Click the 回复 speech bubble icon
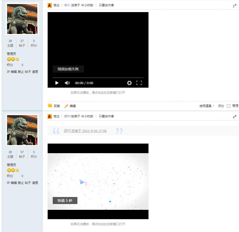Viewport: 239px width, 232px height. pos(50,106)
